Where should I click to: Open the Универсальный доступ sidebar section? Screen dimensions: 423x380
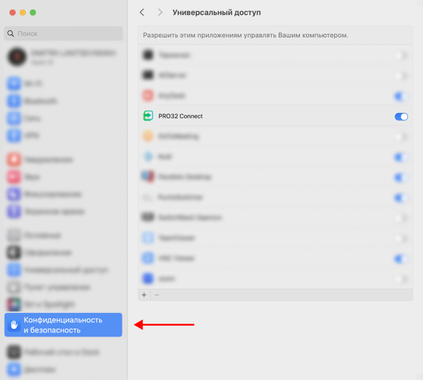(65, 269)
